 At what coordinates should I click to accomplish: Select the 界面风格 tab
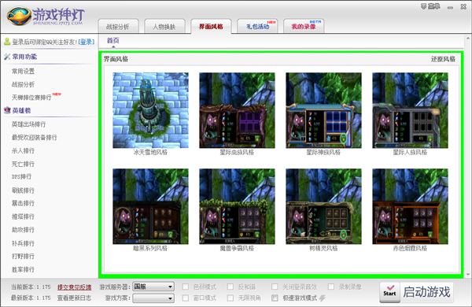(x=211, y=27)
